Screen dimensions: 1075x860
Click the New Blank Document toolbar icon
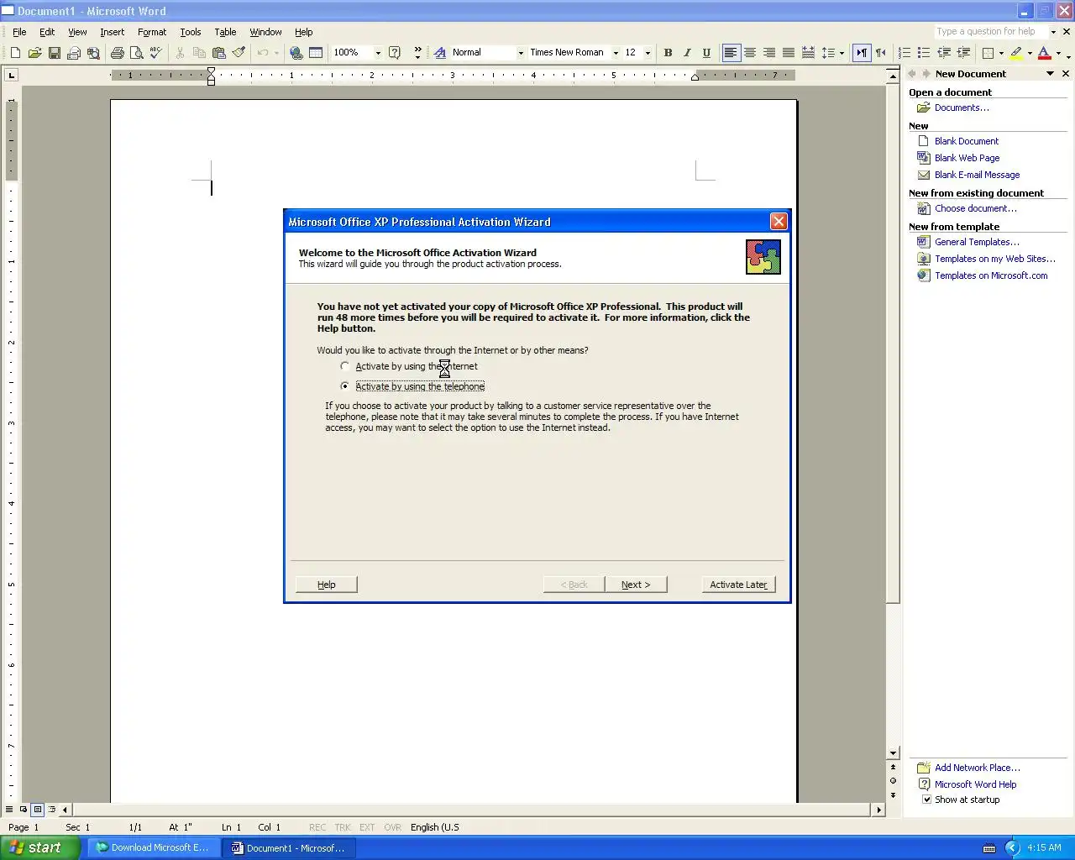click(15, 52)
